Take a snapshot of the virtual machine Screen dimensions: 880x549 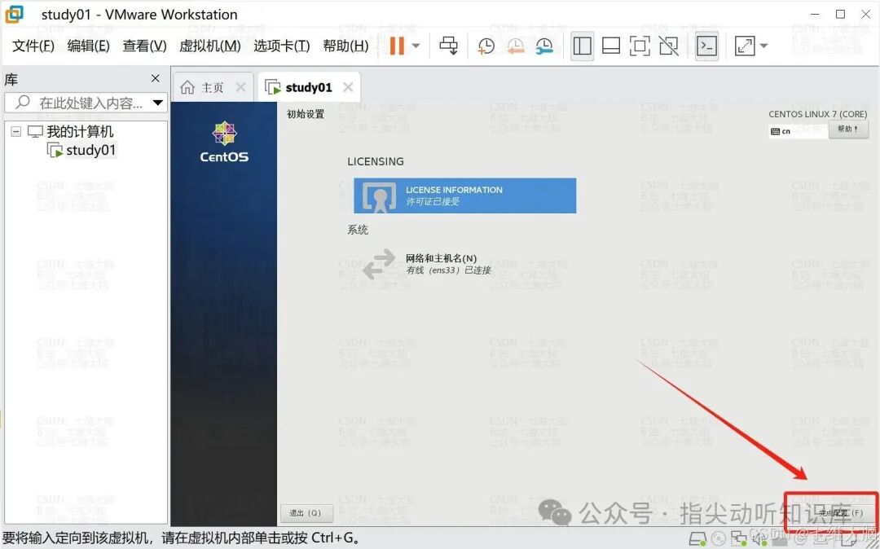click(x=486, y=46)
